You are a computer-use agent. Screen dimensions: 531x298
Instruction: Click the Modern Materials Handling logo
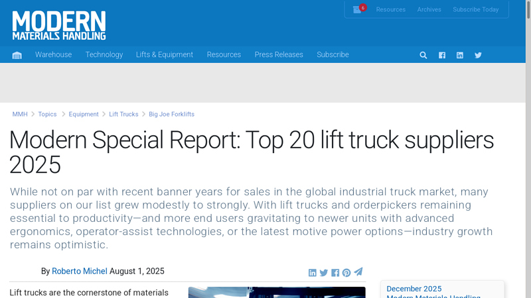click(59, 25)
